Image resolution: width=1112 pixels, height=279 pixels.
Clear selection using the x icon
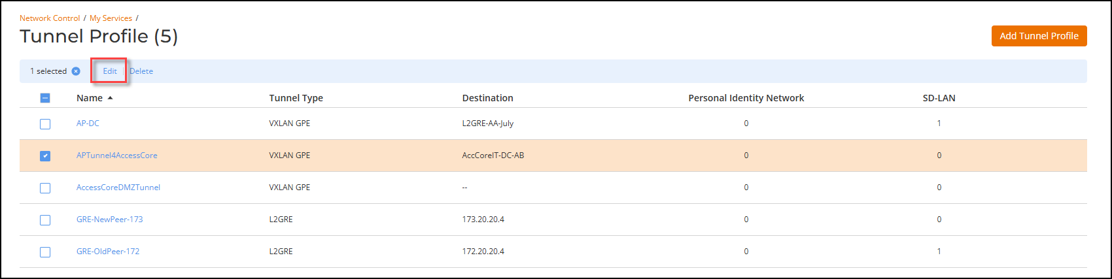[x=76, y=71]
